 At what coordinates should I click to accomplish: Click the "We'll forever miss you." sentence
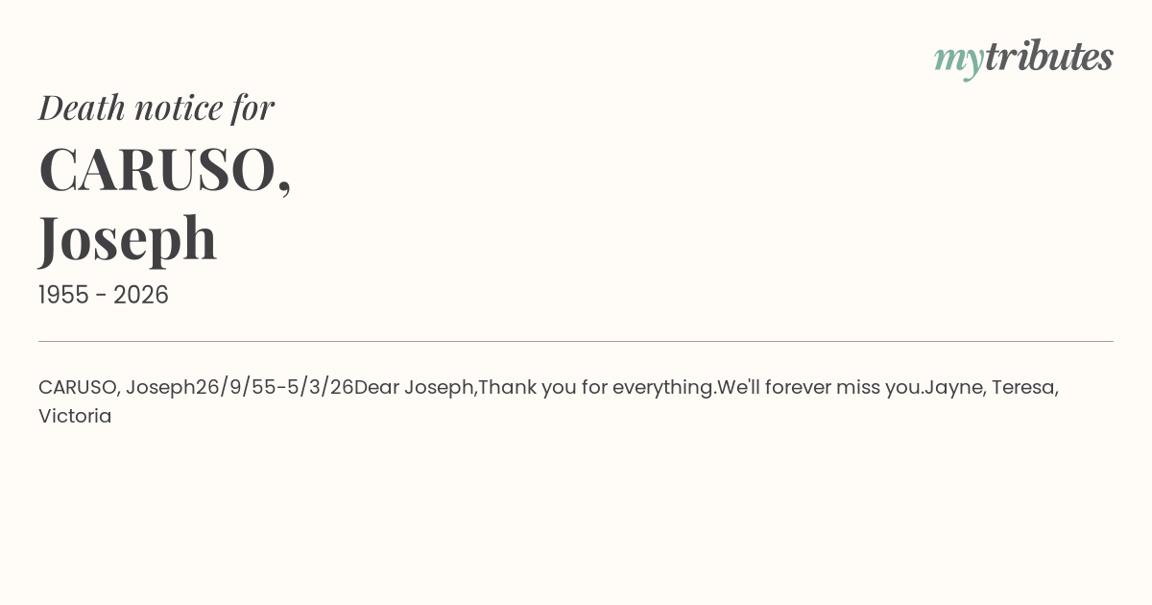tap(820, 387)
